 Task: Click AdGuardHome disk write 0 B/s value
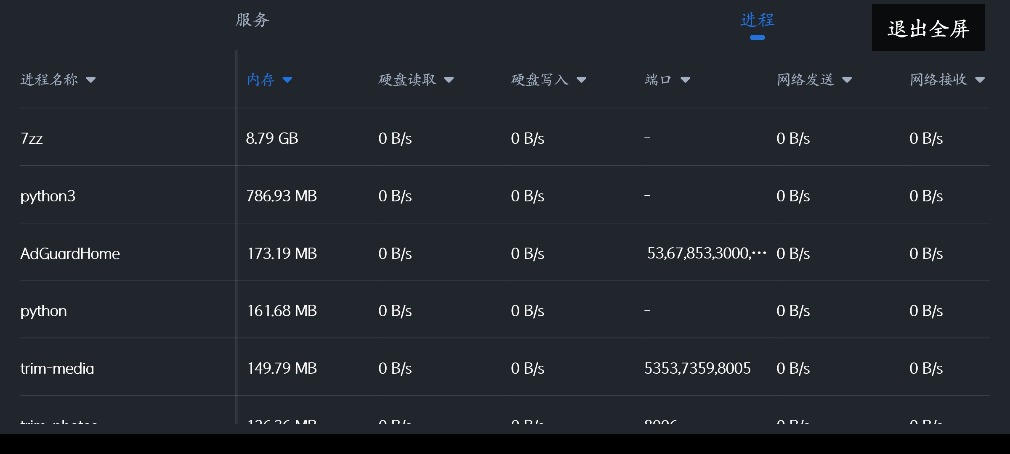(x=527, y=253)
